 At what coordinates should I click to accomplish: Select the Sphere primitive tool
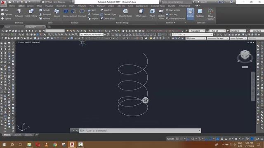6,18
